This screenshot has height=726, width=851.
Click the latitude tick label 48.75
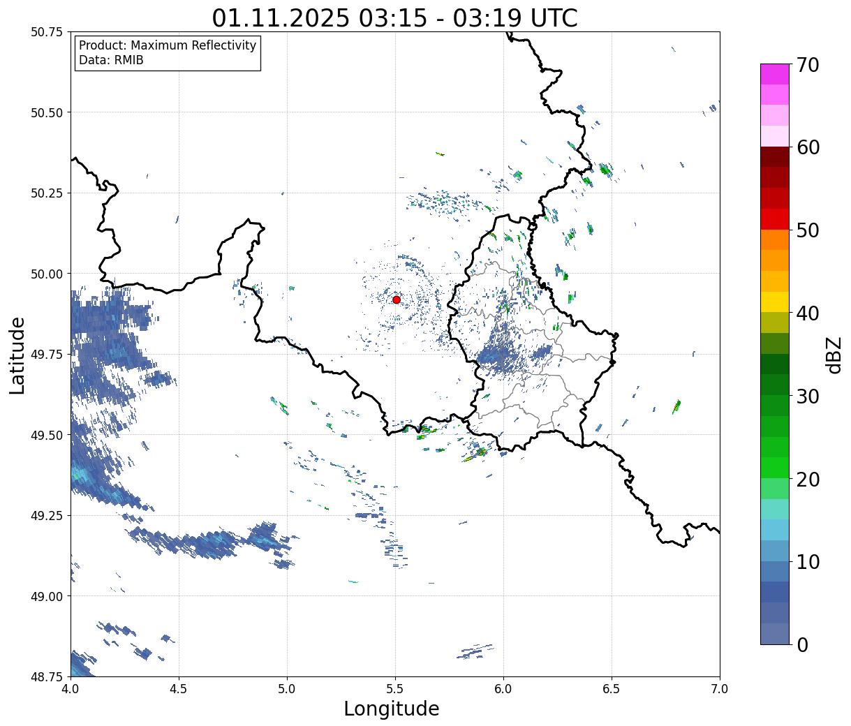pos(47,676)
